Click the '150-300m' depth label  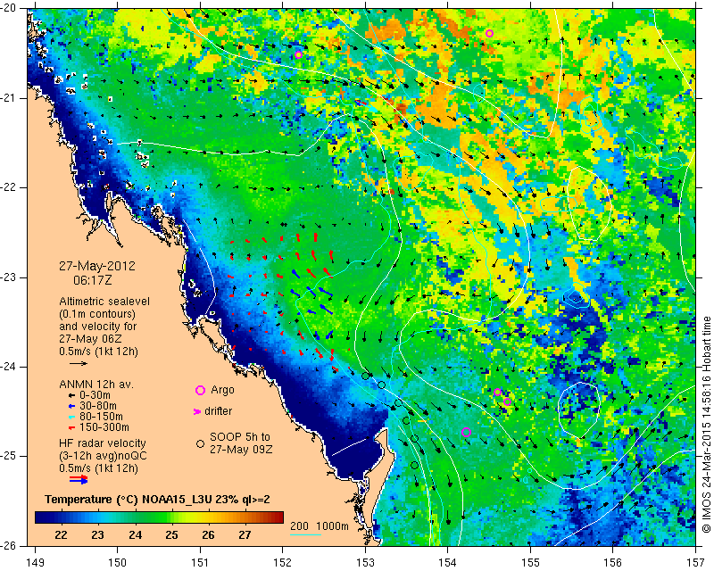coord(104,427)
